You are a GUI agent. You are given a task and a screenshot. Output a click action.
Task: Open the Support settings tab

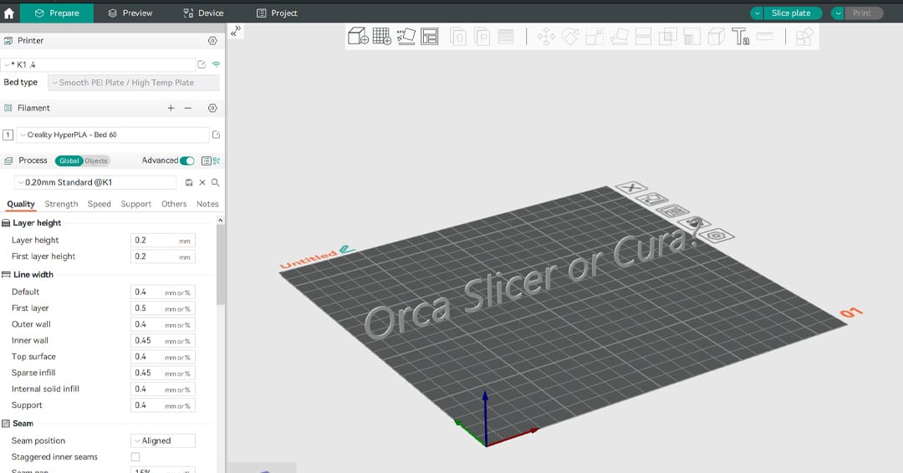pyautogui.click(x=136, y=204)
